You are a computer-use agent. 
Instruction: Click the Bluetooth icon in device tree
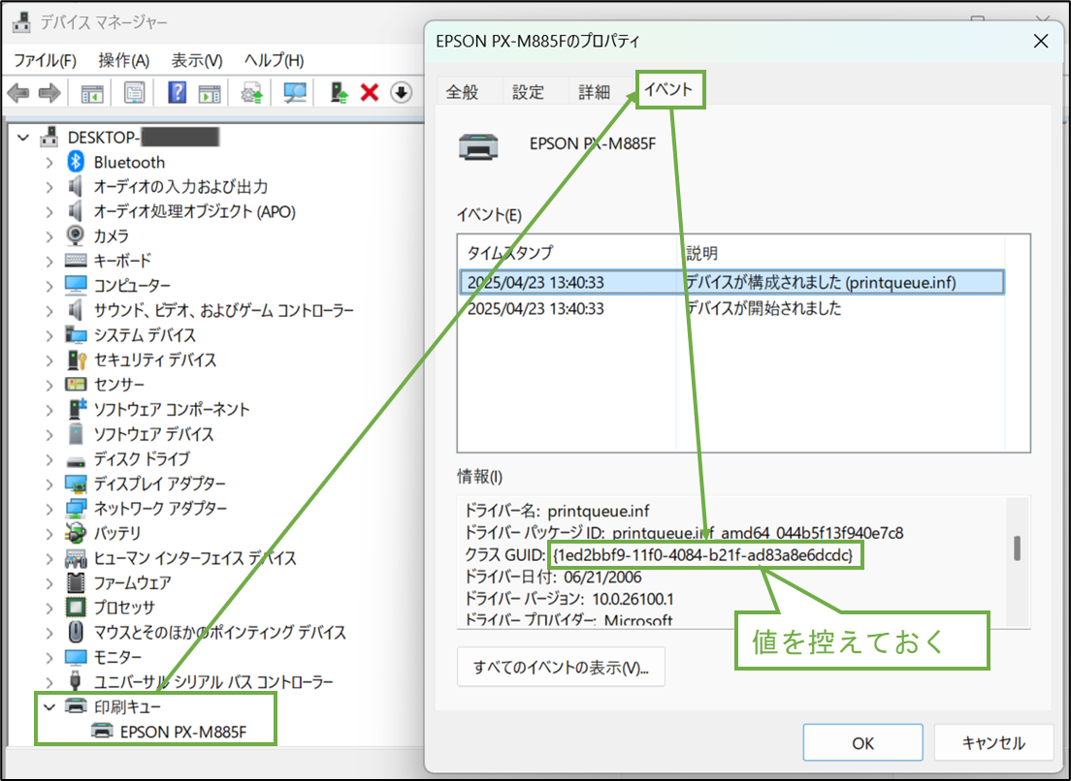point(76,163)
